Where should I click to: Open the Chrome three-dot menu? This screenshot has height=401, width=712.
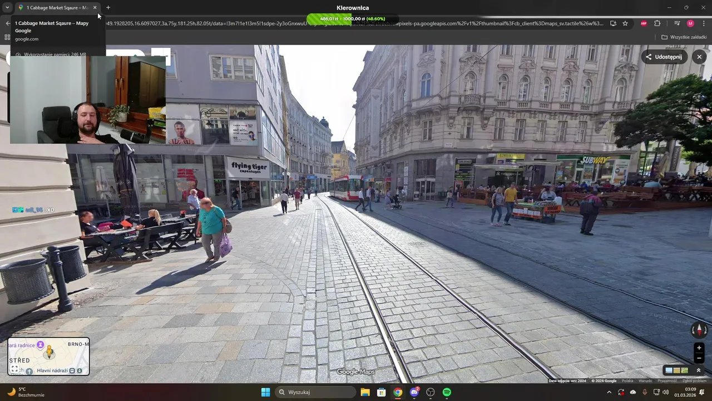point(704,23)
